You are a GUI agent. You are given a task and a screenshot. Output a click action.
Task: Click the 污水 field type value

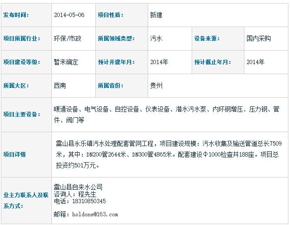(156, 38)
